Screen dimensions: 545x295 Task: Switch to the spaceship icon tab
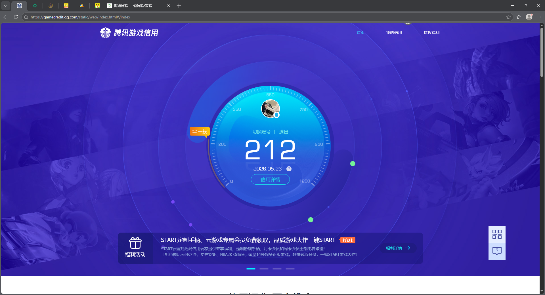pos(82,6)
